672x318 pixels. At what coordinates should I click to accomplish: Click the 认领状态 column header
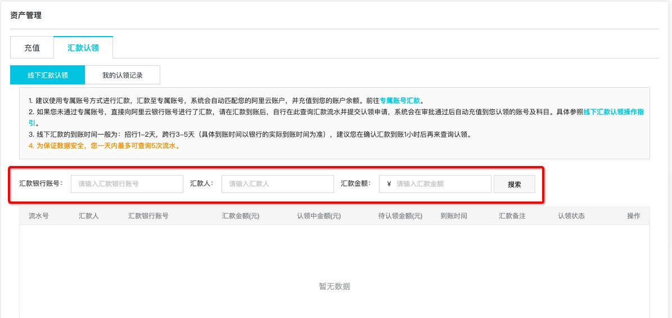click(571, 216)
